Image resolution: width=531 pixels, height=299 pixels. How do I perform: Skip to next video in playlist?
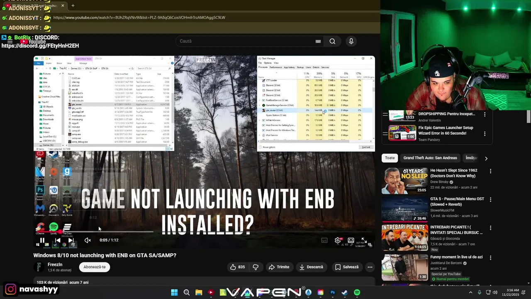coord(71,240)
